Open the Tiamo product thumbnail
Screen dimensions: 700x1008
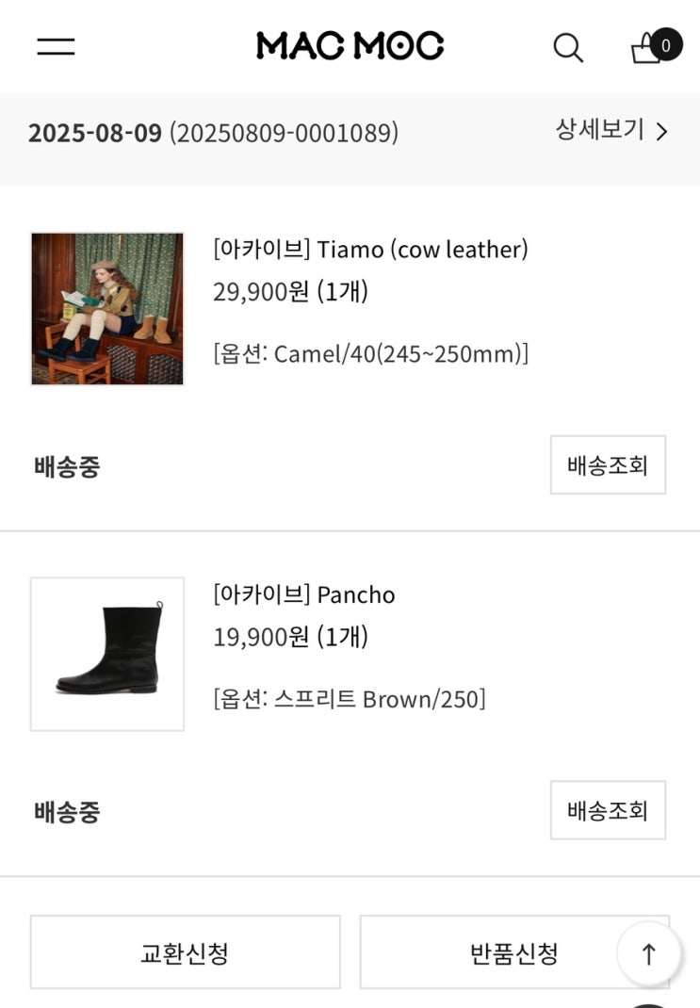pos(107,309)
